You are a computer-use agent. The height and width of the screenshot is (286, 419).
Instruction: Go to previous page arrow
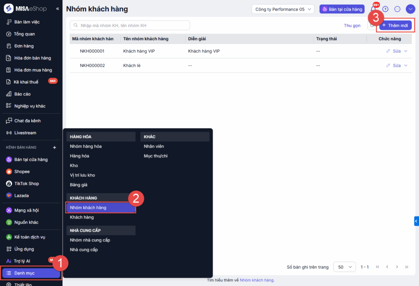pyautogui.click(x=387, y=267)
